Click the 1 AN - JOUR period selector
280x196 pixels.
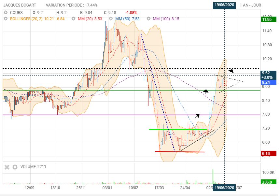(x=250, y=5)
